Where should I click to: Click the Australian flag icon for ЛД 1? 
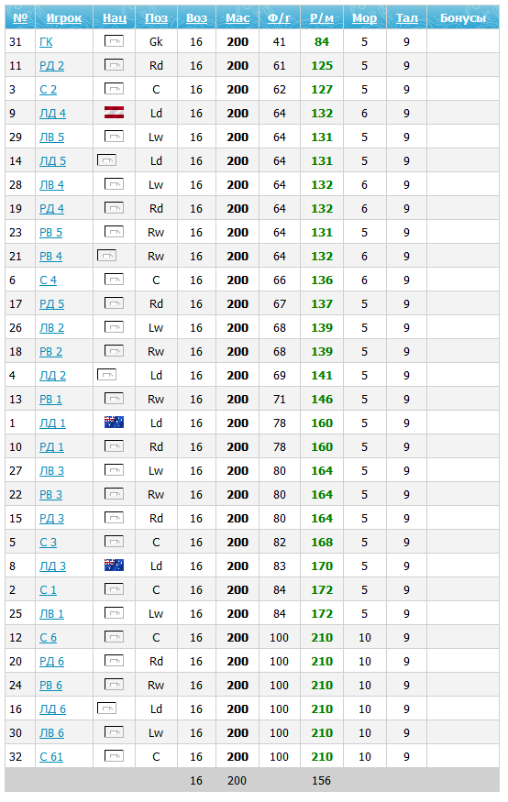point(114,423)
